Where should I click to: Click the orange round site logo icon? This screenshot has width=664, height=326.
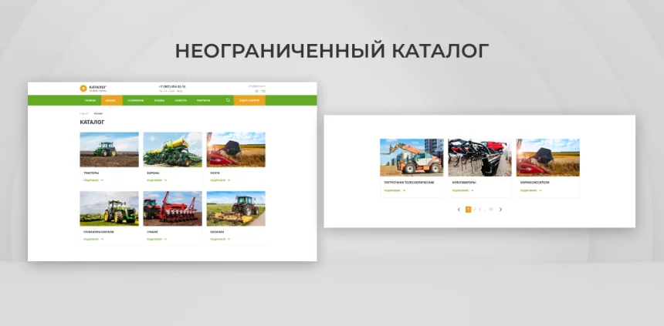click(83, 88)
